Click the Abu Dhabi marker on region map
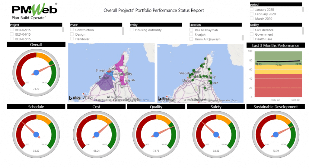The width and height of the screenshot is (309, 168). (83, 94)
